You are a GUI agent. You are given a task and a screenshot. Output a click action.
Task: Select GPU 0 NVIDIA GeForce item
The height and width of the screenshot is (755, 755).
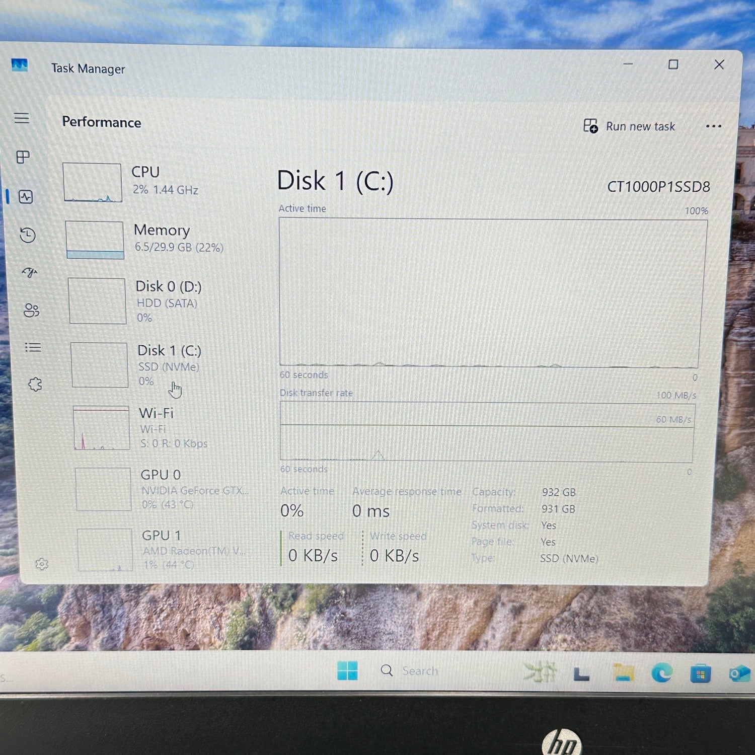point(161,489)
